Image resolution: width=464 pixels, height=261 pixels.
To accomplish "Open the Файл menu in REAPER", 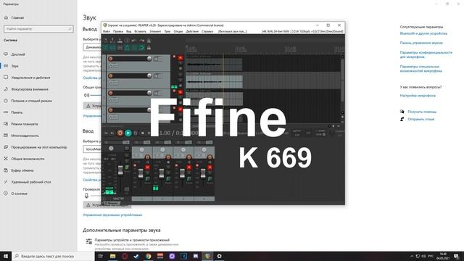I will click(x=107, y=31).
